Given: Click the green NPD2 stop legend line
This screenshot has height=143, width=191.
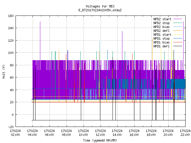Looking at the screenshot, I should pyautogui.click(x=178, y=23).
